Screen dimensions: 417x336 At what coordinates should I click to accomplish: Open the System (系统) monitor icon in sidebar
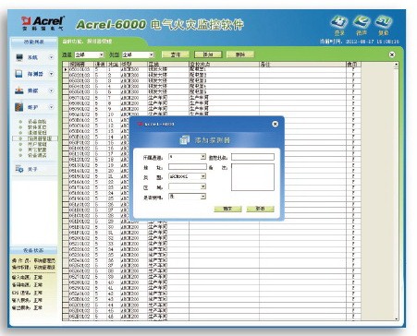tap(19, 57)
